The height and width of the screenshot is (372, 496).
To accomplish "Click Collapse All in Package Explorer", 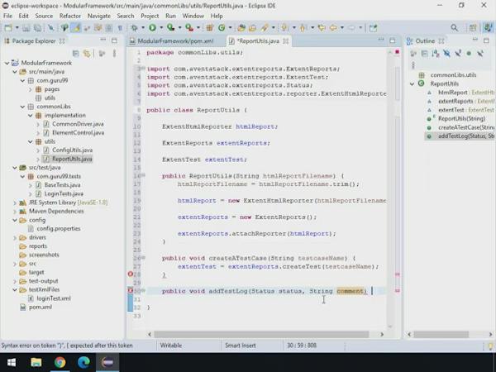I will 75,54.
